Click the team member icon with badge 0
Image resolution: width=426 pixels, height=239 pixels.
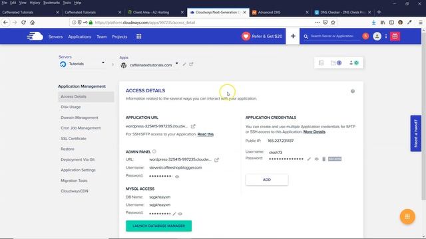pos(353,63)
